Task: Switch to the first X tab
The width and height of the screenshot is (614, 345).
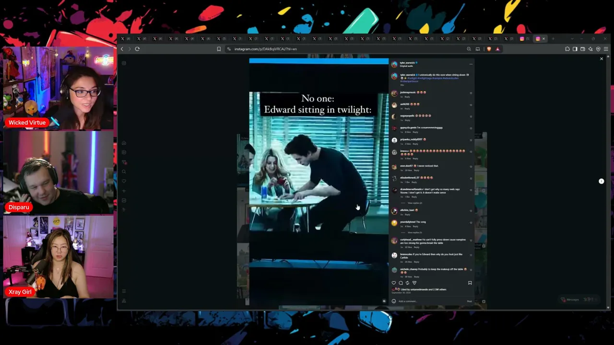Action: [125, 39]
